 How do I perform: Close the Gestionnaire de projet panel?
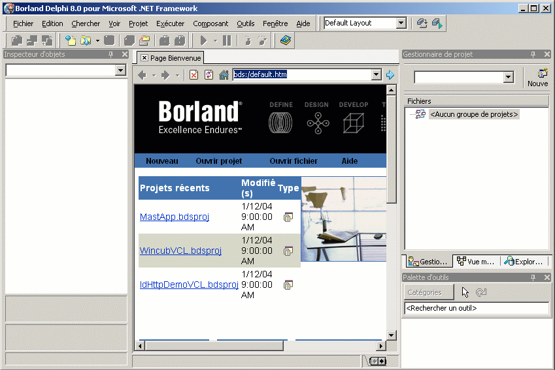pyautogui.click(x=547, y=54)
